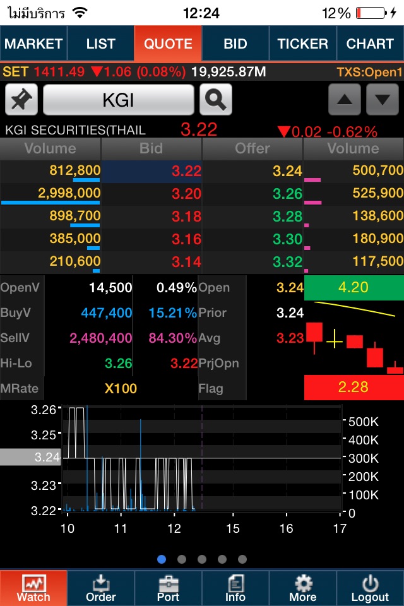Viewport: 404px width, 606px height.
Task: Tap the offer price 3.24
Action: (x=287, y=171)
